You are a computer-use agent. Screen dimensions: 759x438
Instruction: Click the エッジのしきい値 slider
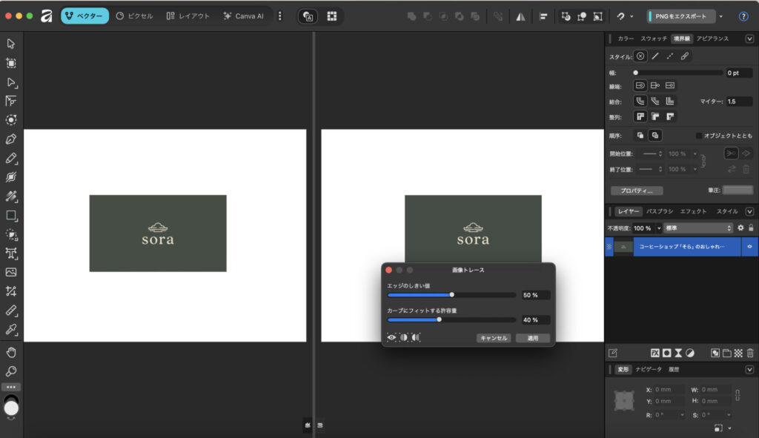tap(451, 295)
